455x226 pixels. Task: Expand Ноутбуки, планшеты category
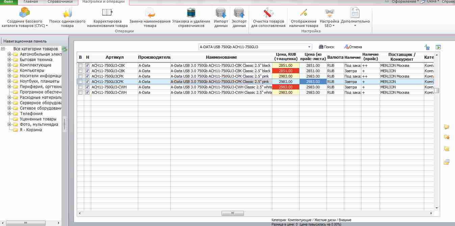point(9,81)
